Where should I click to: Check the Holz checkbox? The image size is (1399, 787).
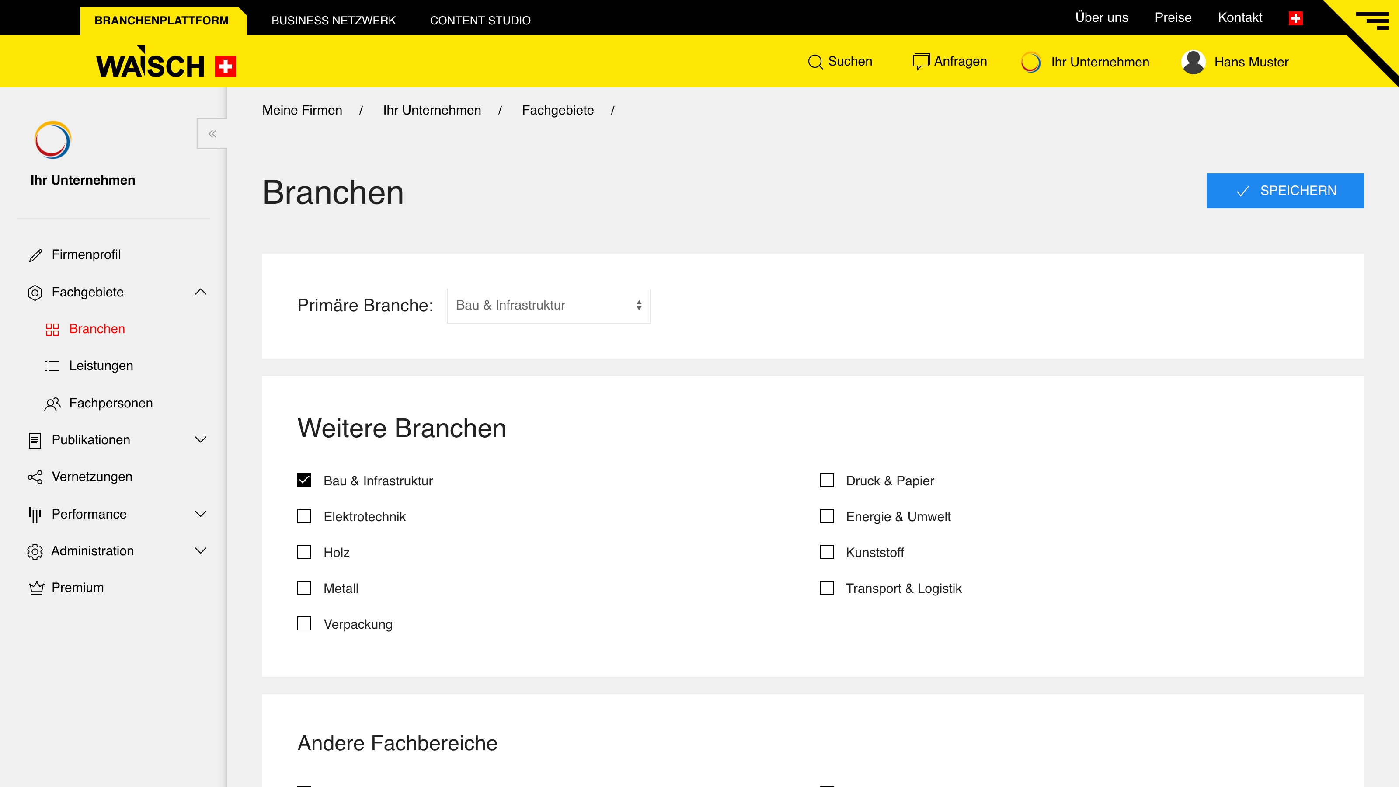click(304, 552)
